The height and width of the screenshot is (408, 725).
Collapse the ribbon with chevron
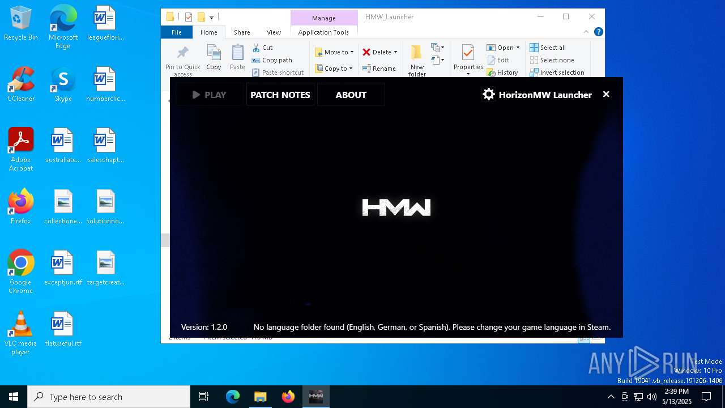click(x=586, y=32)
